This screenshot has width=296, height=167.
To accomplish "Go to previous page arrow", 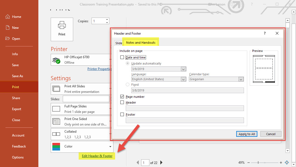I will [138, 163].
